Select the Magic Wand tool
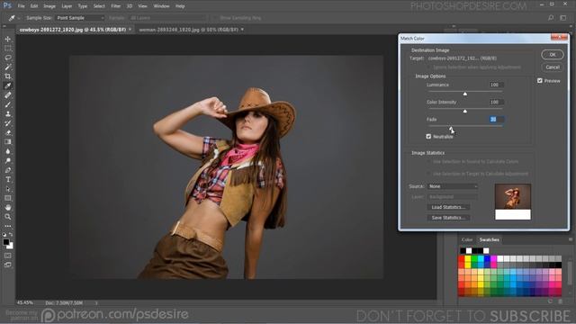Viewport: 576px width, 324px height. click(x=8, y=67)
